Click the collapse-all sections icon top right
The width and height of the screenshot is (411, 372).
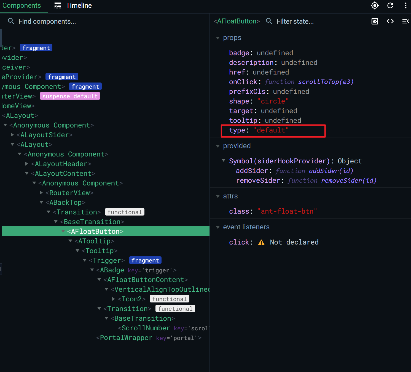pos(405,21)
